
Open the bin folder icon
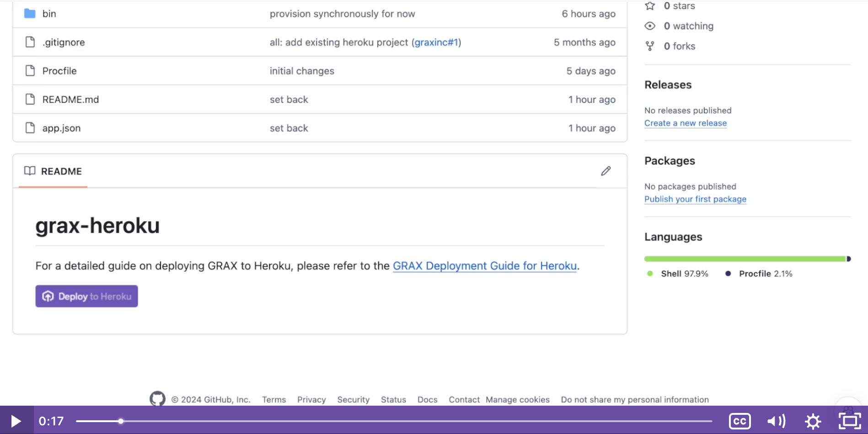(x=29, y=13)
